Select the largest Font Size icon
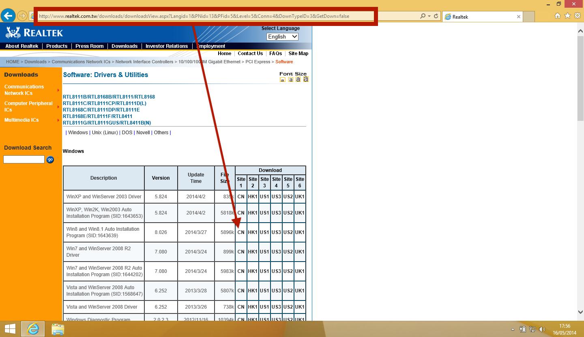Screen dimensions: 584x337 306,79
